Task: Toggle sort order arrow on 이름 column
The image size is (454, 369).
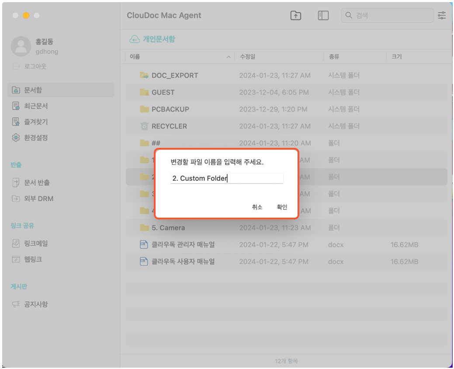Action: click(x=229, y=57)
